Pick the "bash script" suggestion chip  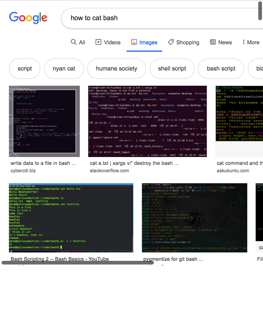(221, 69)
